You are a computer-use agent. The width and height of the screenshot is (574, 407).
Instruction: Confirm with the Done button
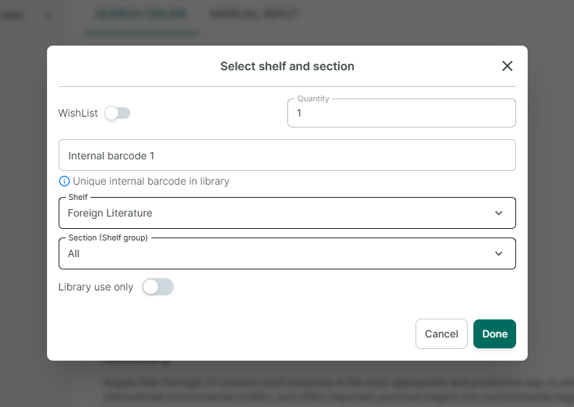[x=494, y=334]
